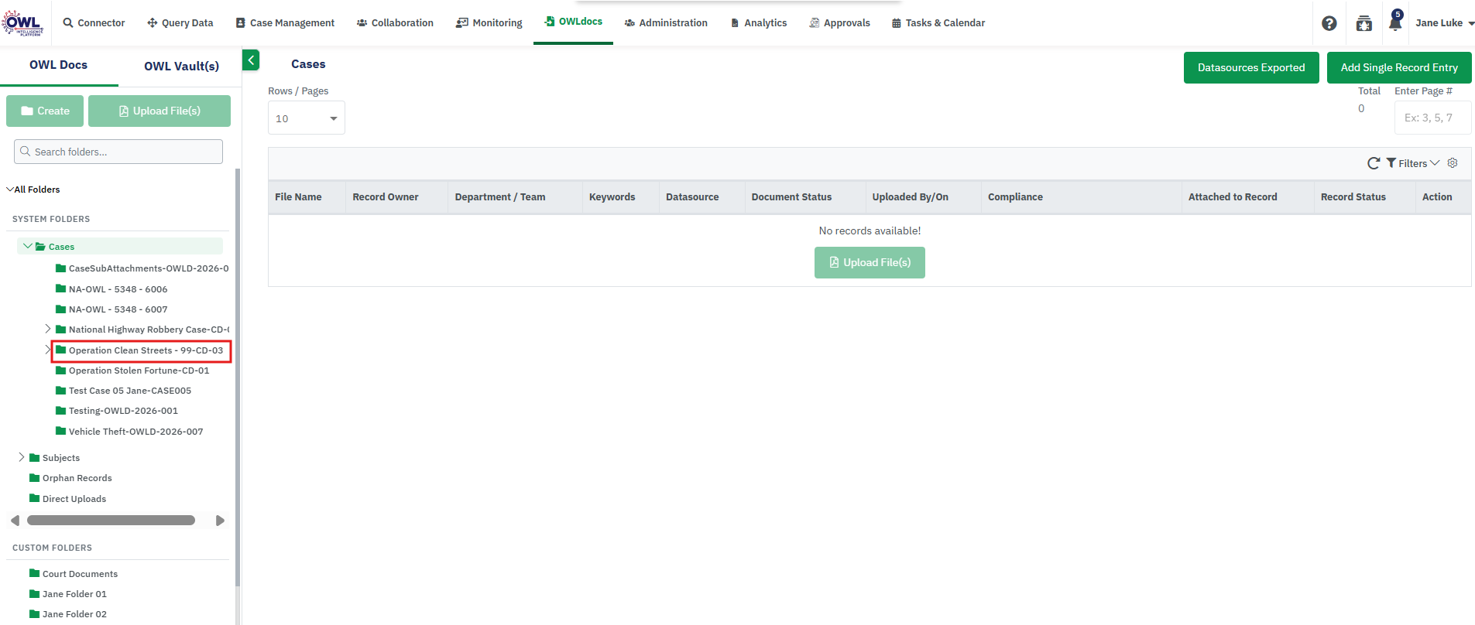The height and width of the screenshot is (625, 1475).
Task: Click the Jane Folder 02 folder icon
Action: [34, 614]
